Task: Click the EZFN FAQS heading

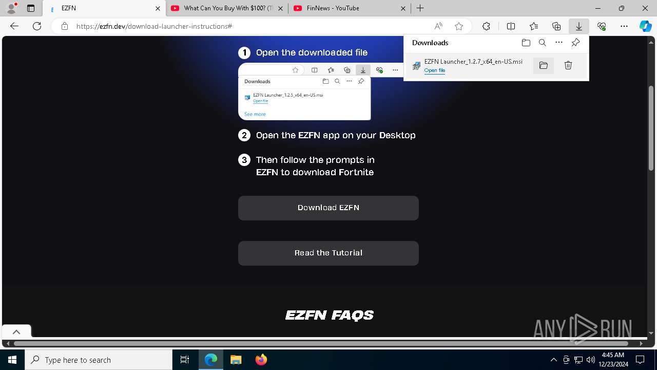Action: click(x=330, y=315)
